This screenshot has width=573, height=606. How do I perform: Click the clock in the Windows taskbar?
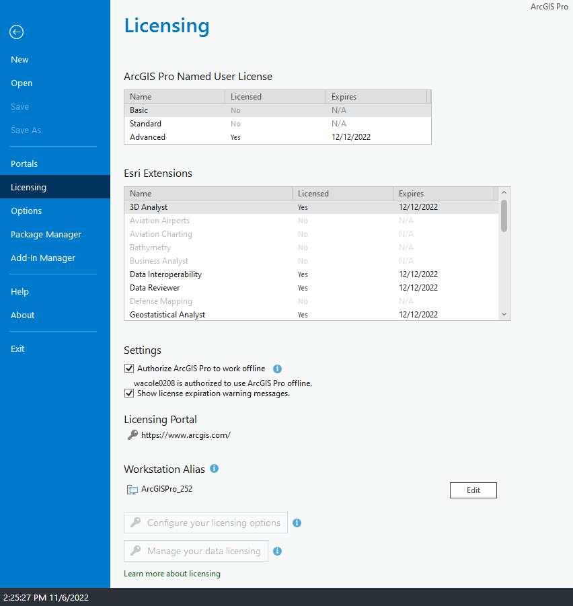tap(45, 598)
